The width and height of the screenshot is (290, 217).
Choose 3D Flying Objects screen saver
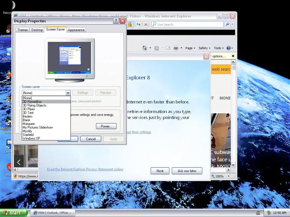[46, 105]
